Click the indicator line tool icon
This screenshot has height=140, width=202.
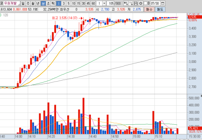(x=131, y=3)
